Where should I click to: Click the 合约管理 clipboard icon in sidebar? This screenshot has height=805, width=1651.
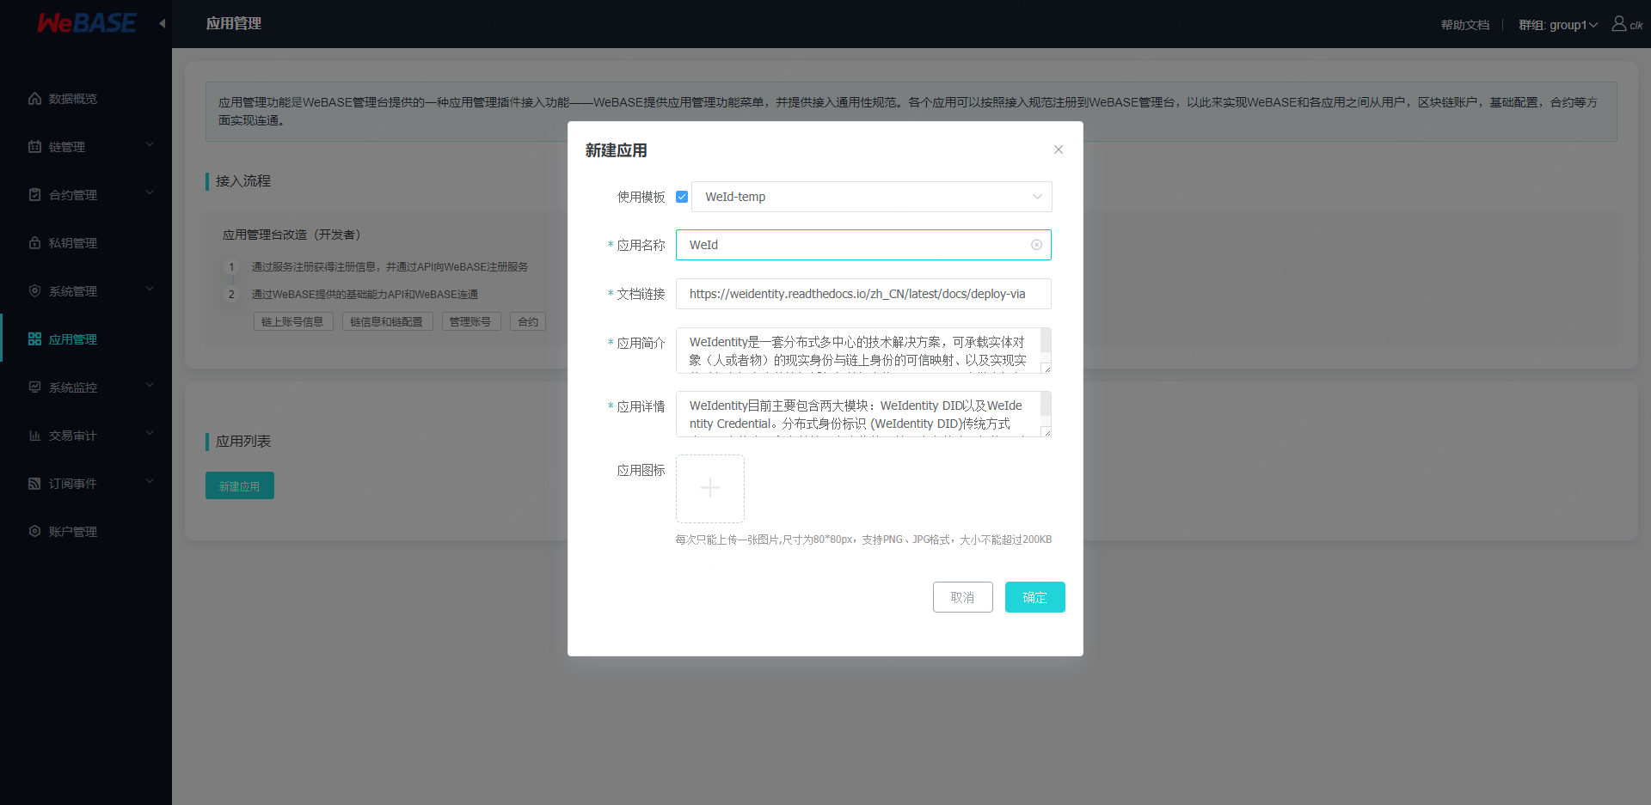tap(34, 195)
